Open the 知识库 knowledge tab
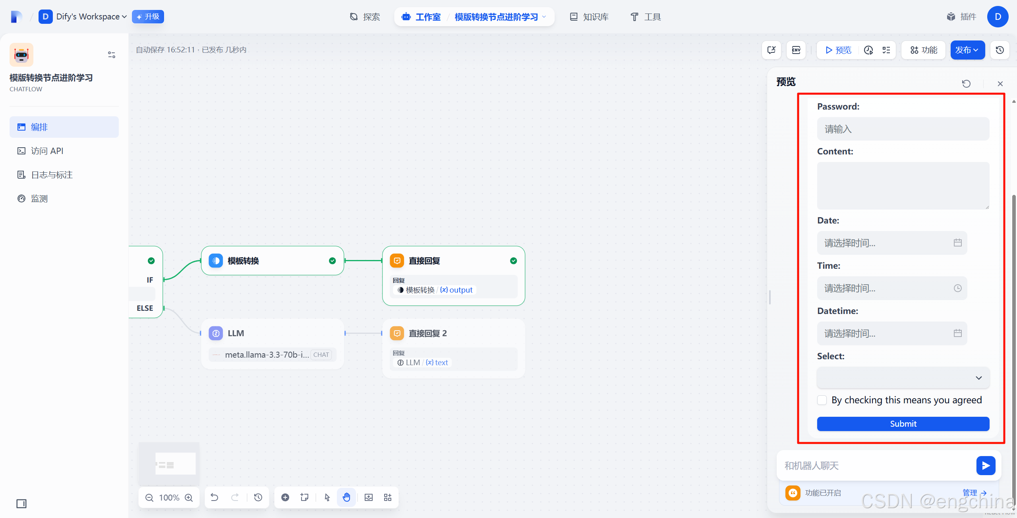 [x=589, y=17]
